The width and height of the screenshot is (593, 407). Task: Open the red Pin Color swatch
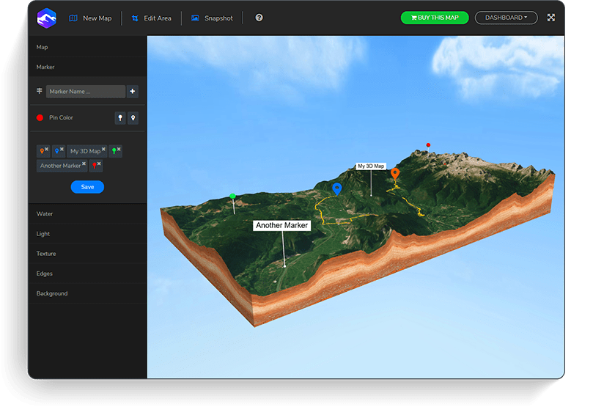[x=40, y=117]
